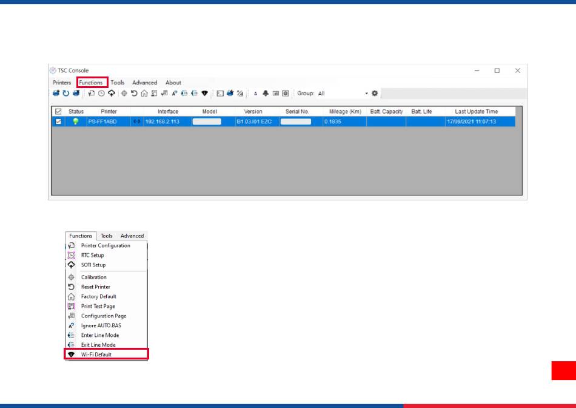Open the Functions menu in the TSC Console menu bar

click(x=91, y=83)
